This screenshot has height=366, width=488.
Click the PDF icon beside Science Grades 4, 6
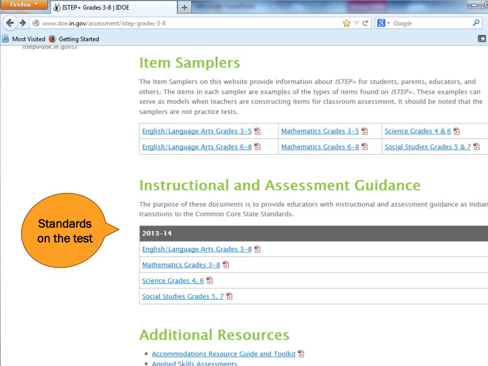[210, 280]
